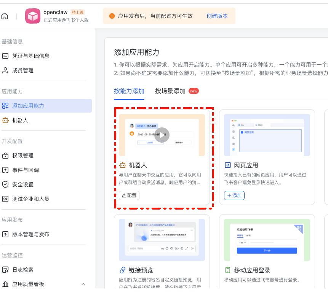Click the openclaw app name
Image resolution: width=328 pixels, height=294 pixels.
tap(56, 12)
